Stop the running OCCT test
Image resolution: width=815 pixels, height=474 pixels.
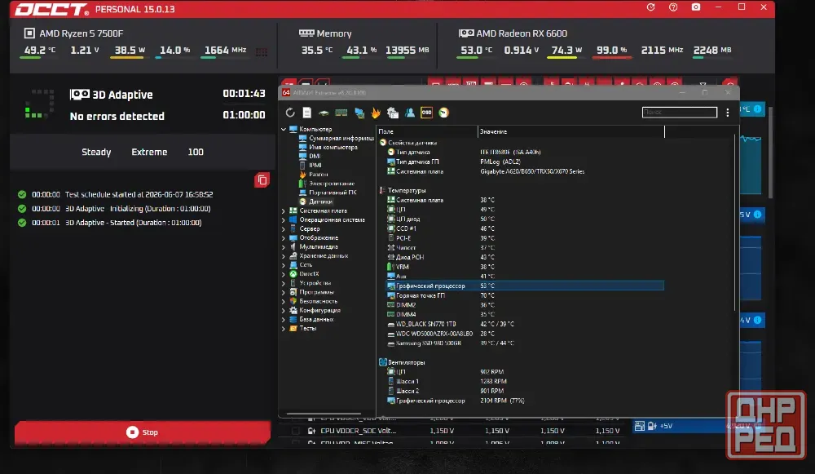(143, 432)
